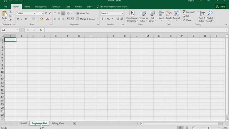Set Middle Align for cell text
229x129 pixels.
pyautogui.click(x=59, y=13)
